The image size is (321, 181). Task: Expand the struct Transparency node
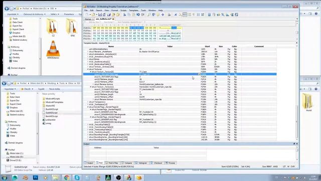point(88,102)
